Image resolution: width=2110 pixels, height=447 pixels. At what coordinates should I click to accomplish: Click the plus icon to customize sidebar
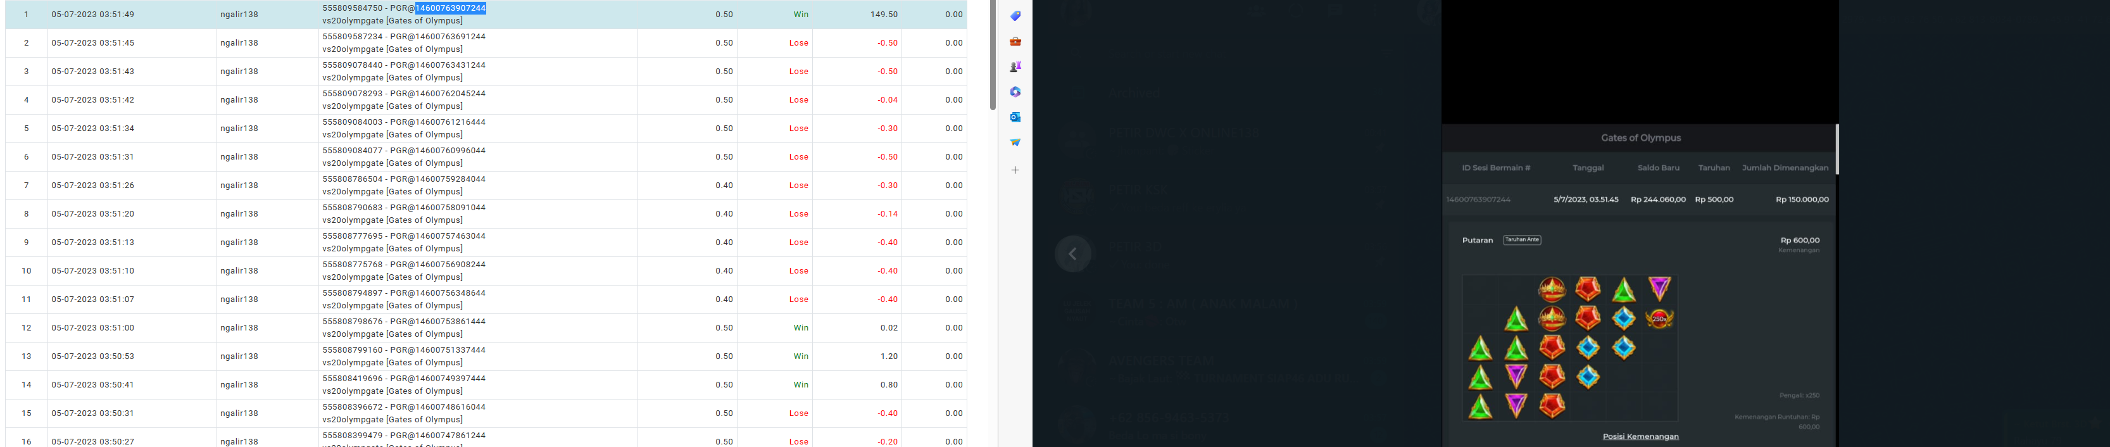pos(1015,170)
